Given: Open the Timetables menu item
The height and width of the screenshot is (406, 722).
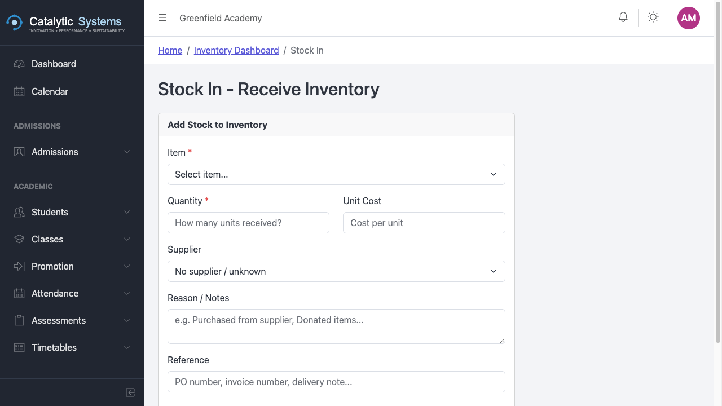Looking at the screenshot, I should click(x=72, y=347).
